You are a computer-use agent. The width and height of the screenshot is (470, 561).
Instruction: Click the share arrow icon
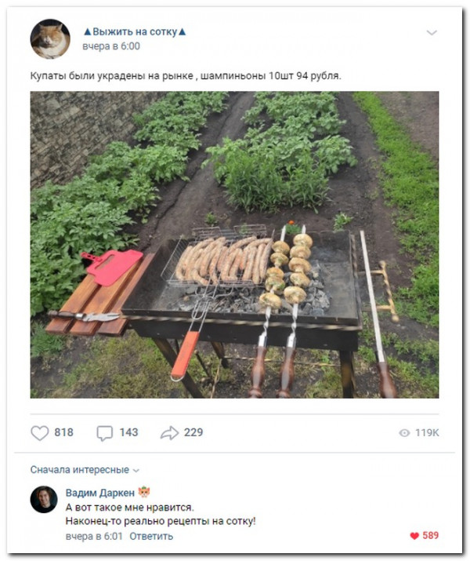click(169, 432)
